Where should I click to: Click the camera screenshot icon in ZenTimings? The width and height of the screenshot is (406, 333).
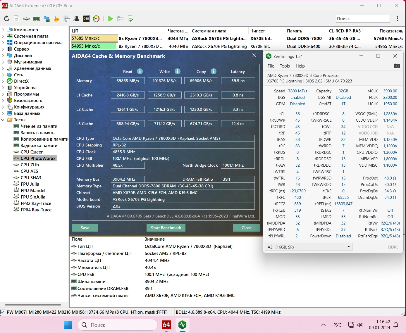pos(397,66)
